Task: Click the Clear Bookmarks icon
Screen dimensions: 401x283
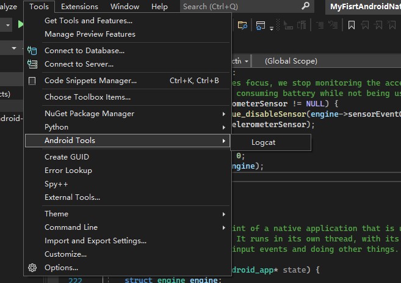Action: (391, 25)
